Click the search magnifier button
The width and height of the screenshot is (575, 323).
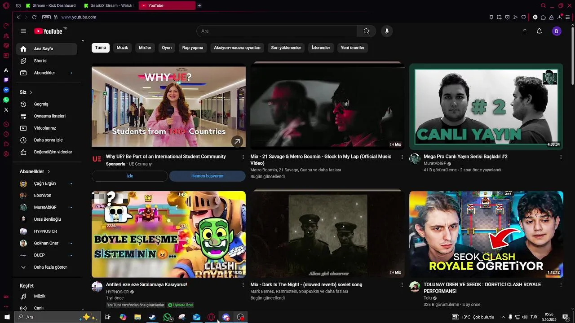(367, 31)
